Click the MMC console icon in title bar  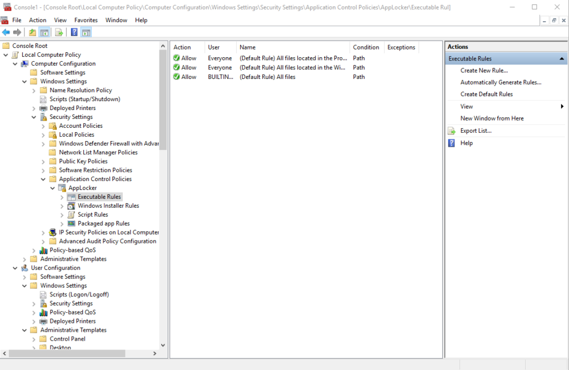pos(7,7)
